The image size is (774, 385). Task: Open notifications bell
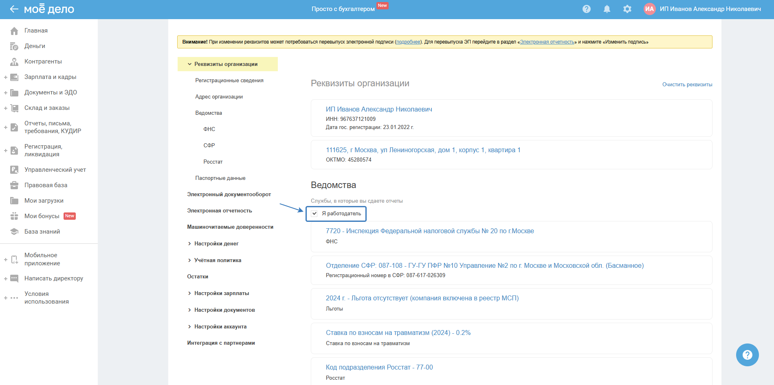click(607, 9)
